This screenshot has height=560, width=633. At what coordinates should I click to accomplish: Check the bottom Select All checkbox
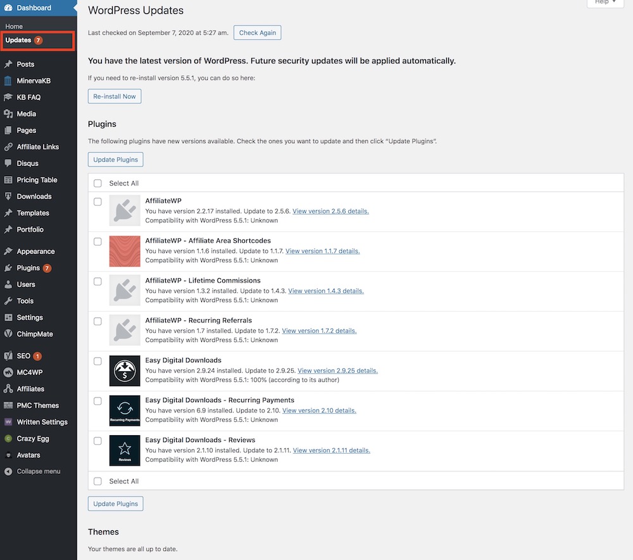pyautogui.click(x=97, y=481)
